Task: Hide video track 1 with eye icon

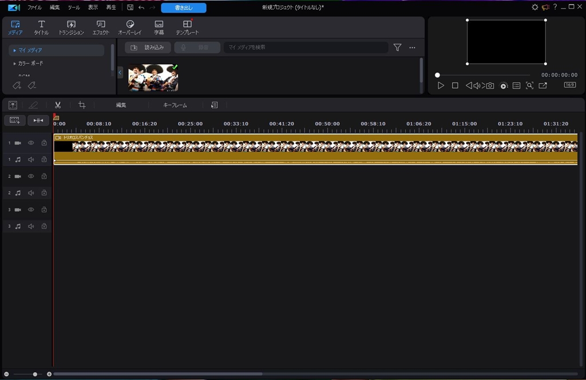Action: [31, 142]
